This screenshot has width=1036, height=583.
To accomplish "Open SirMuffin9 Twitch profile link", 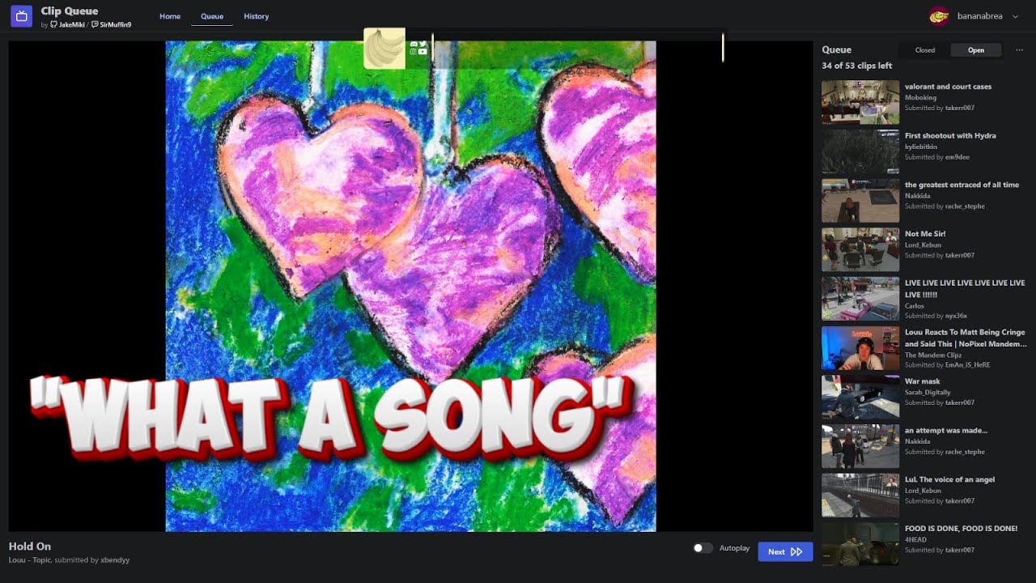I will click(x=111, y=25).
